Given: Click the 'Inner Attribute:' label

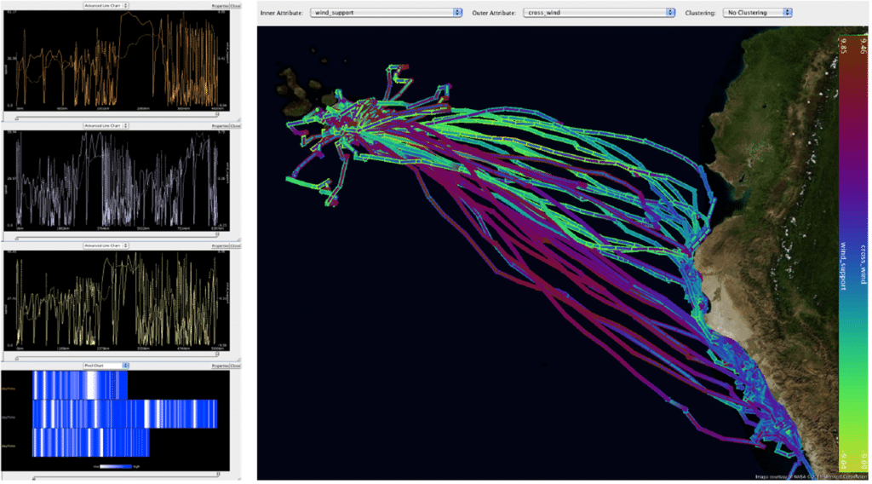Looking at the screenshot, I should point(281,13).
